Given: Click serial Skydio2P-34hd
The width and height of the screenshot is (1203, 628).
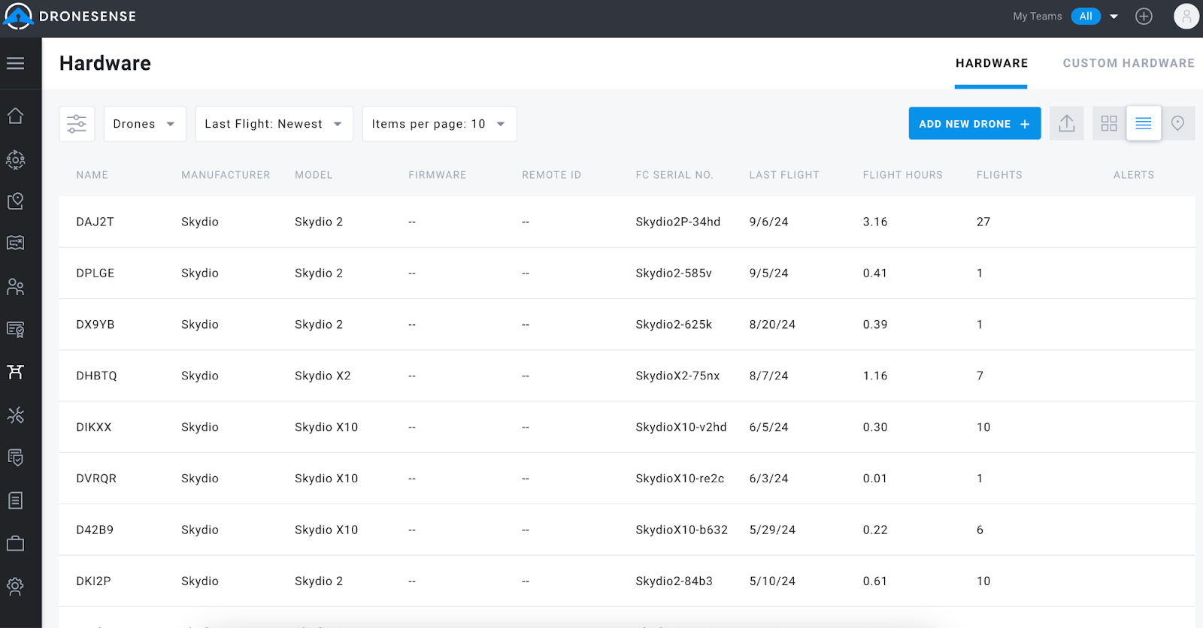Looking at the screenshot, I should point(677,222).
